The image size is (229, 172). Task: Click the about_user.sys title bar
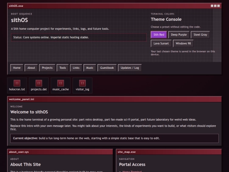point(60,152)
